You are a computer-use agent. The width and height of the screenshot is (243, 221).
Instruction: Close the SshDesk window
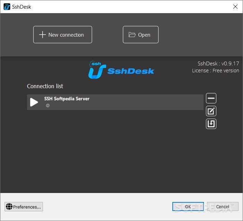pos(235,7)
